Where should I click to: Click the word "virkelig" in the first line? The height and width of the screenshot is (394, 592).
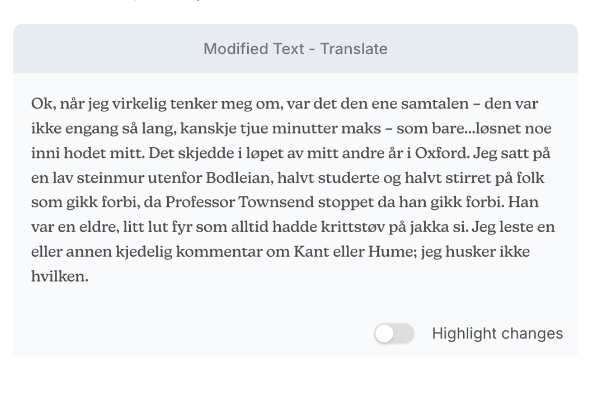(x=140, y=104)
